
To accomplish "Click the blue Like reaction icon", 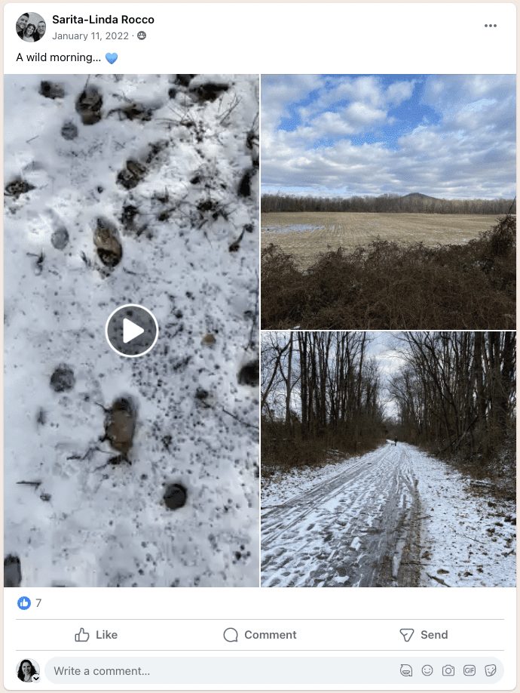I will coord(24,603).
